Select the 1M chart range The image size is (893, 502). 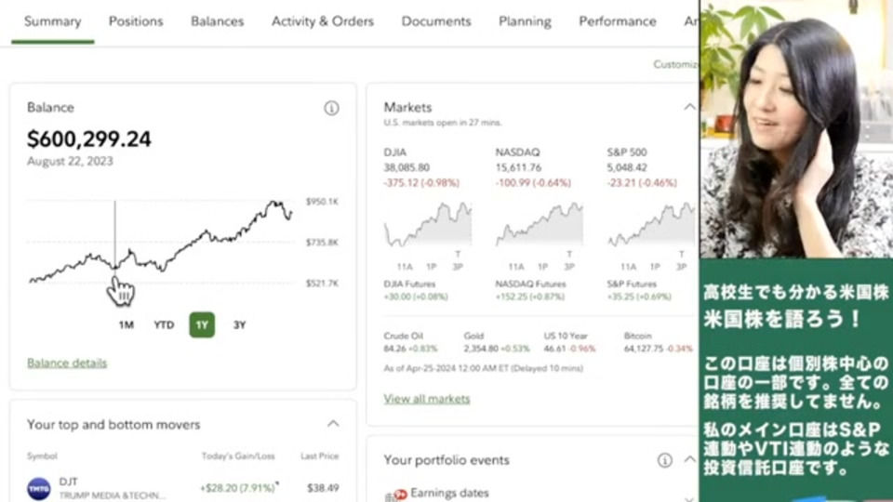tap(127, 324)
